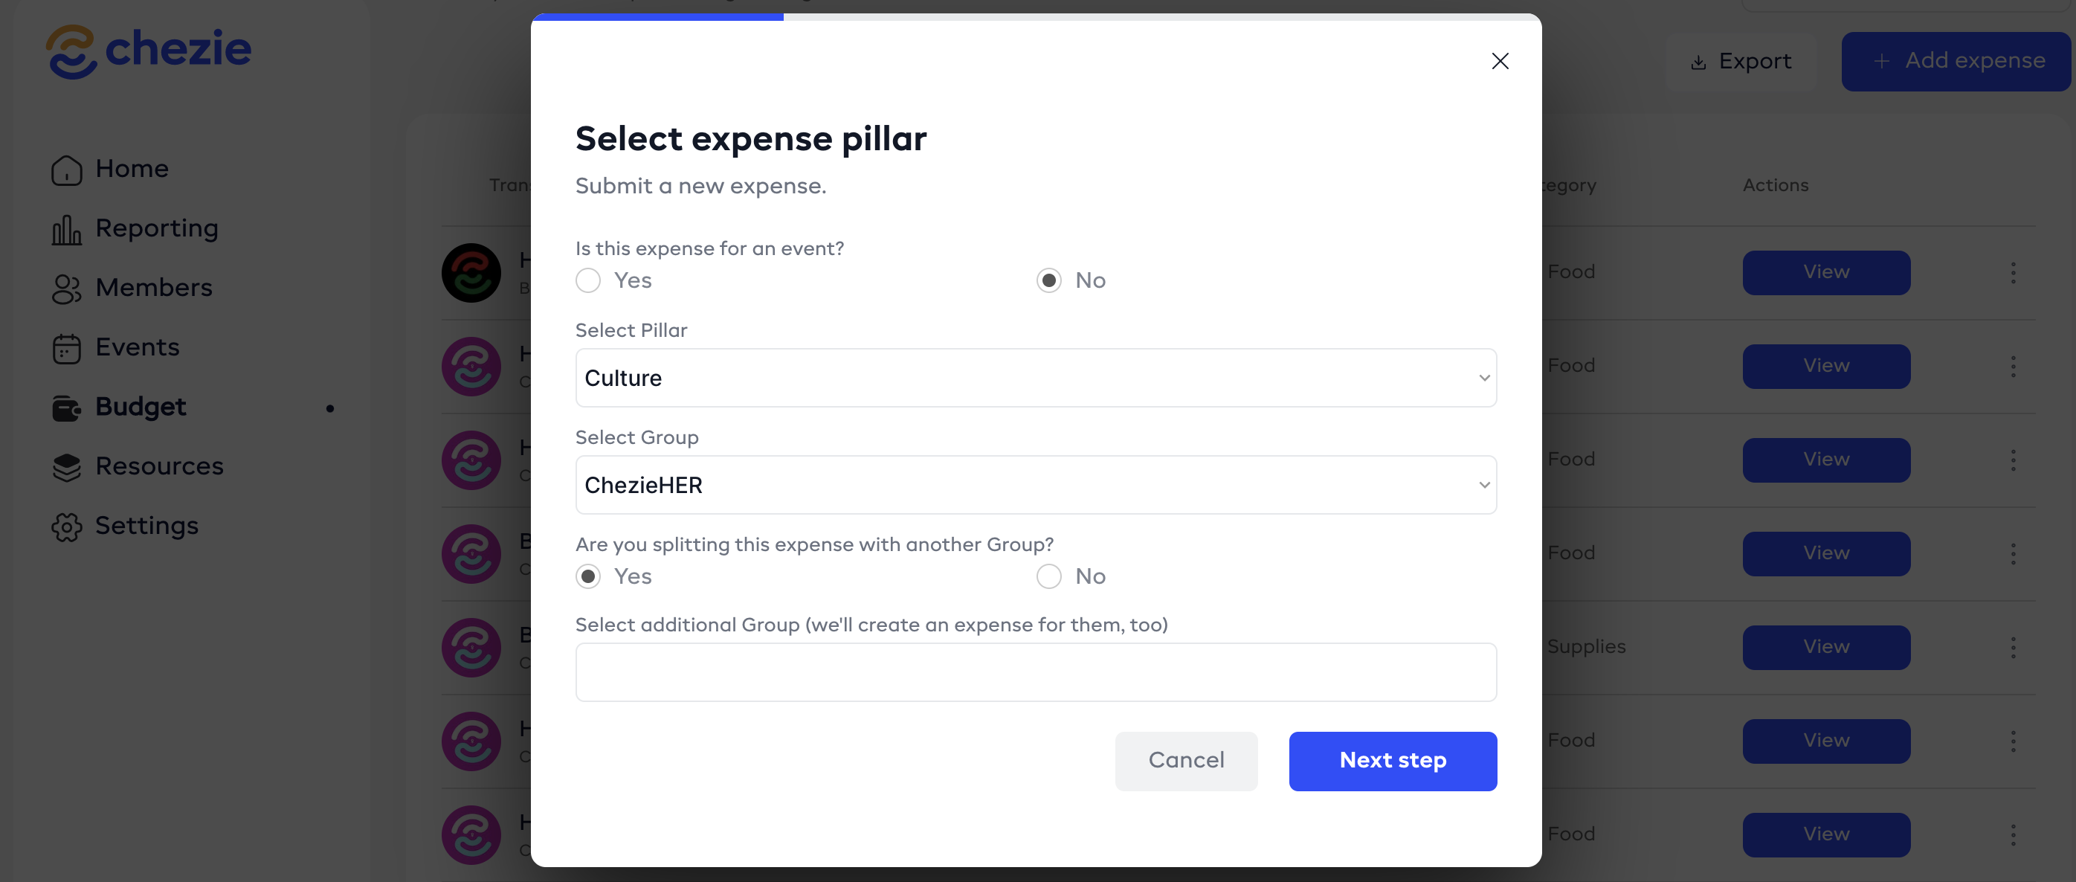Open the Reporting menu item
The height and width of the screenshot is (882, 2076).
pyautogui.click(x=156, y=229)
